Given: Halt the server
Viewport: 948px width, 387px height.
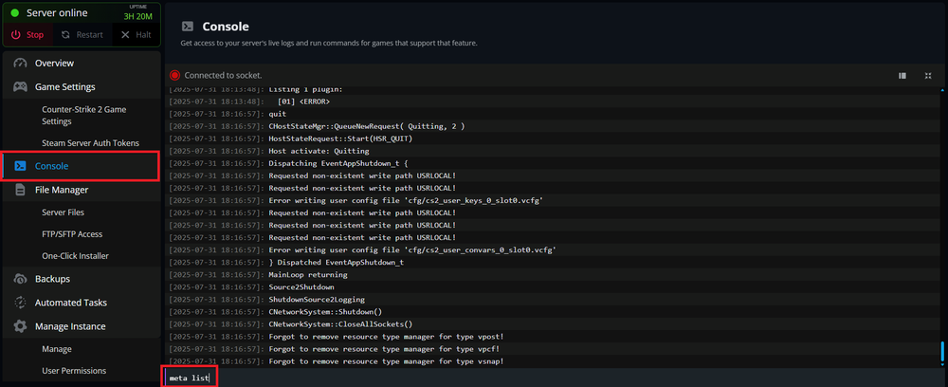Looking at the screenshot, I should tap(136, 34).
